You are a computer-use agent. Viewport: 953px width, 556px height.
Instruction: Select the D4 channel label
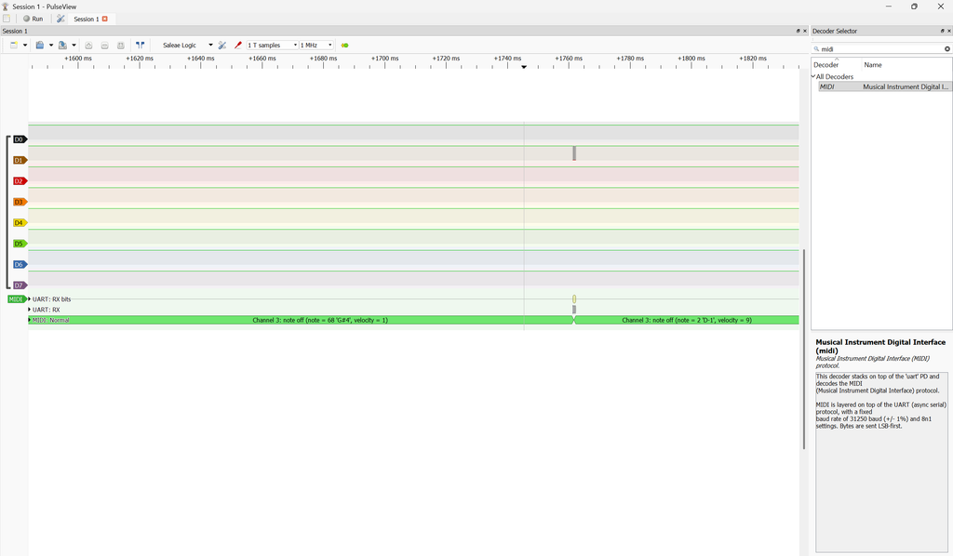click(20, 223)
